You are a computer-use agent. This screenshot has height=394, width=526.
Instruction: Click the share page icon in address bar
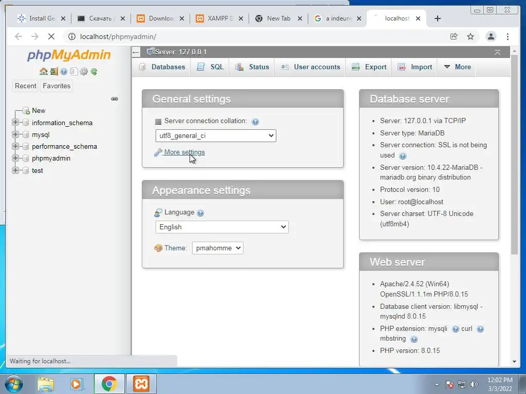tap(454, 36)
